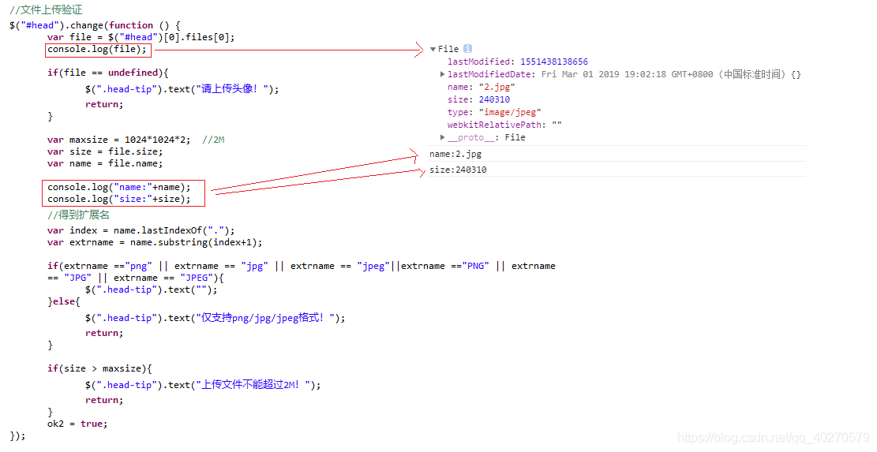Viewport: 877px width, 452px height.
Task: Click the var maxsize = 1024*1024*2 line
Action: pos(118,140)
